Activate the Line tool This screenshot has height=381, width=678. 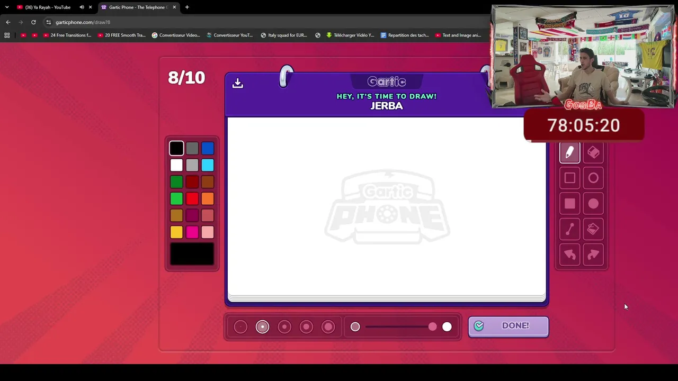[x=569, y=229]
